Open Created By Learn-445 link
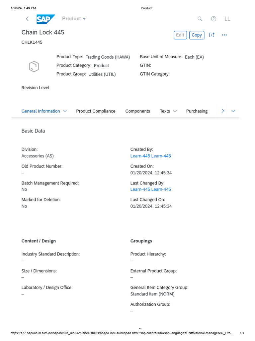This screenshot has height=341, width=255. (150, 156)
